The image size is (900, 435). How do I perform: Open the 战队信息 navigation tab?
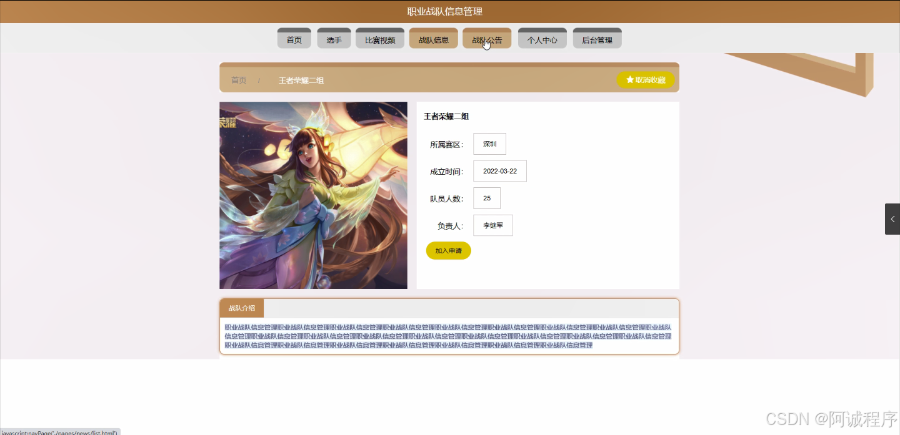coord(434,38)
